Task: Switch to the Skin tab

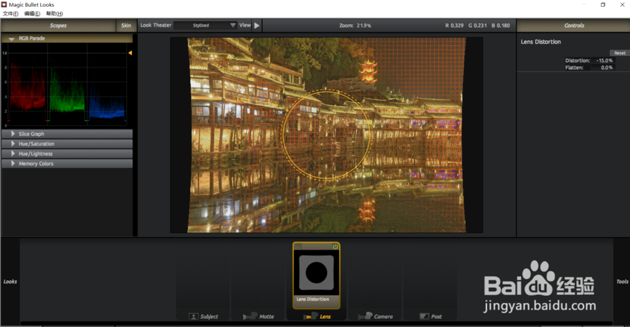Action: [126, 25]
